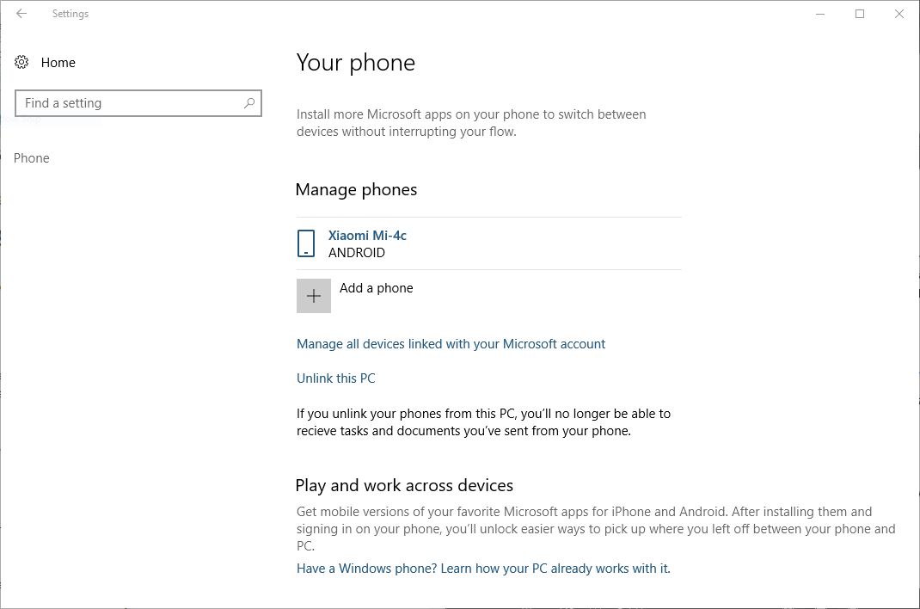The height and width of the screenshot is (609, 920).
Task: Click the phone device icon
Action: 306,243
